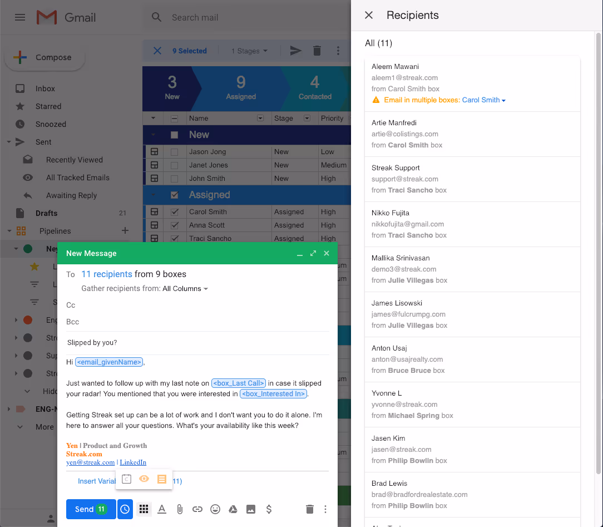Uncheck the Anna Scott row checkbox
The width and height of the screenshot is (603, 527).
pos(174,225)
